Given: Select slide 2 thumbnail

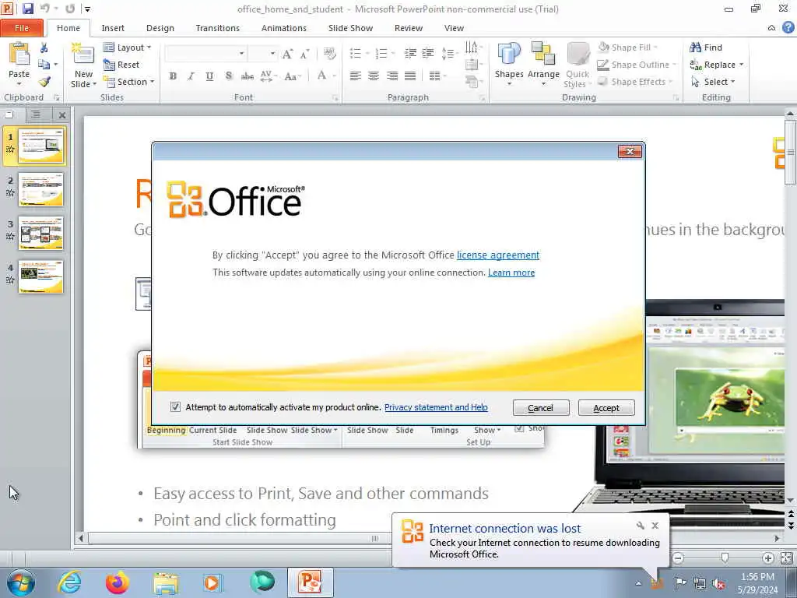Looking at the screenshot, I should click(40, 190).
